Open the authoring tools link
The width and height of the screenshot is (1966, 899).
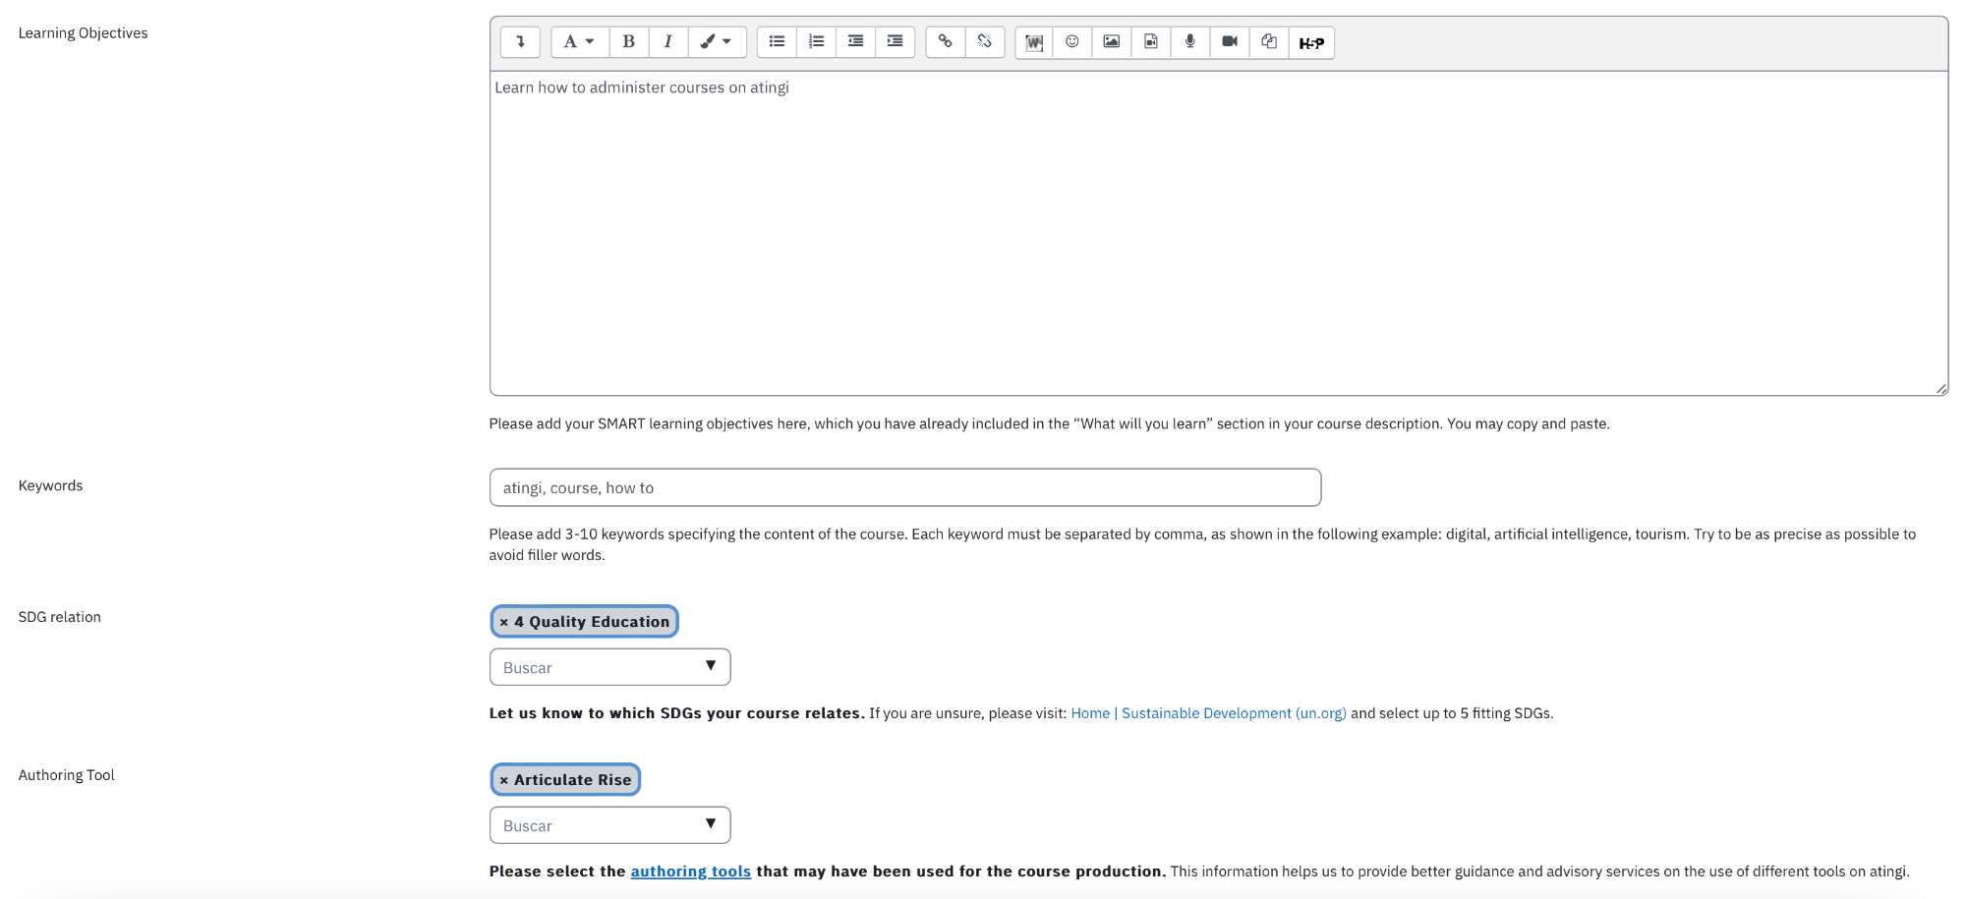tap(690, 871)
